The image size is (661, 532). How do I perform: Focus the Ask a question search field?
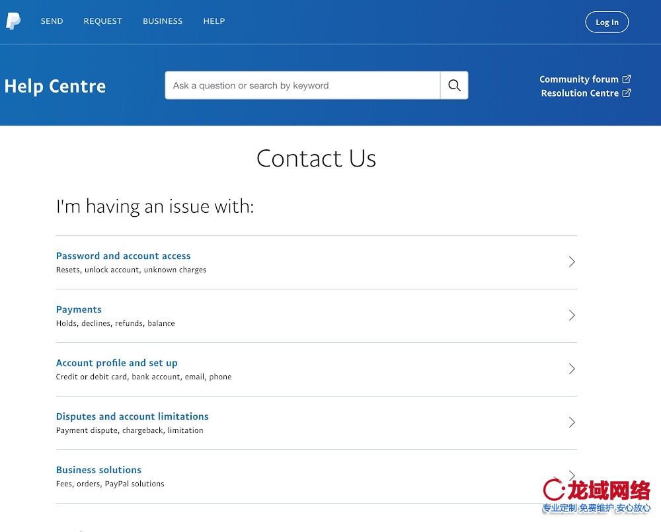pyautogui.click(x=302, y=85)
